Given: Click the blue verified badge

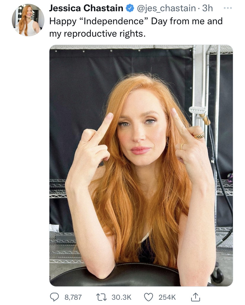Looking at the screenshot, I should pos(130,8).
